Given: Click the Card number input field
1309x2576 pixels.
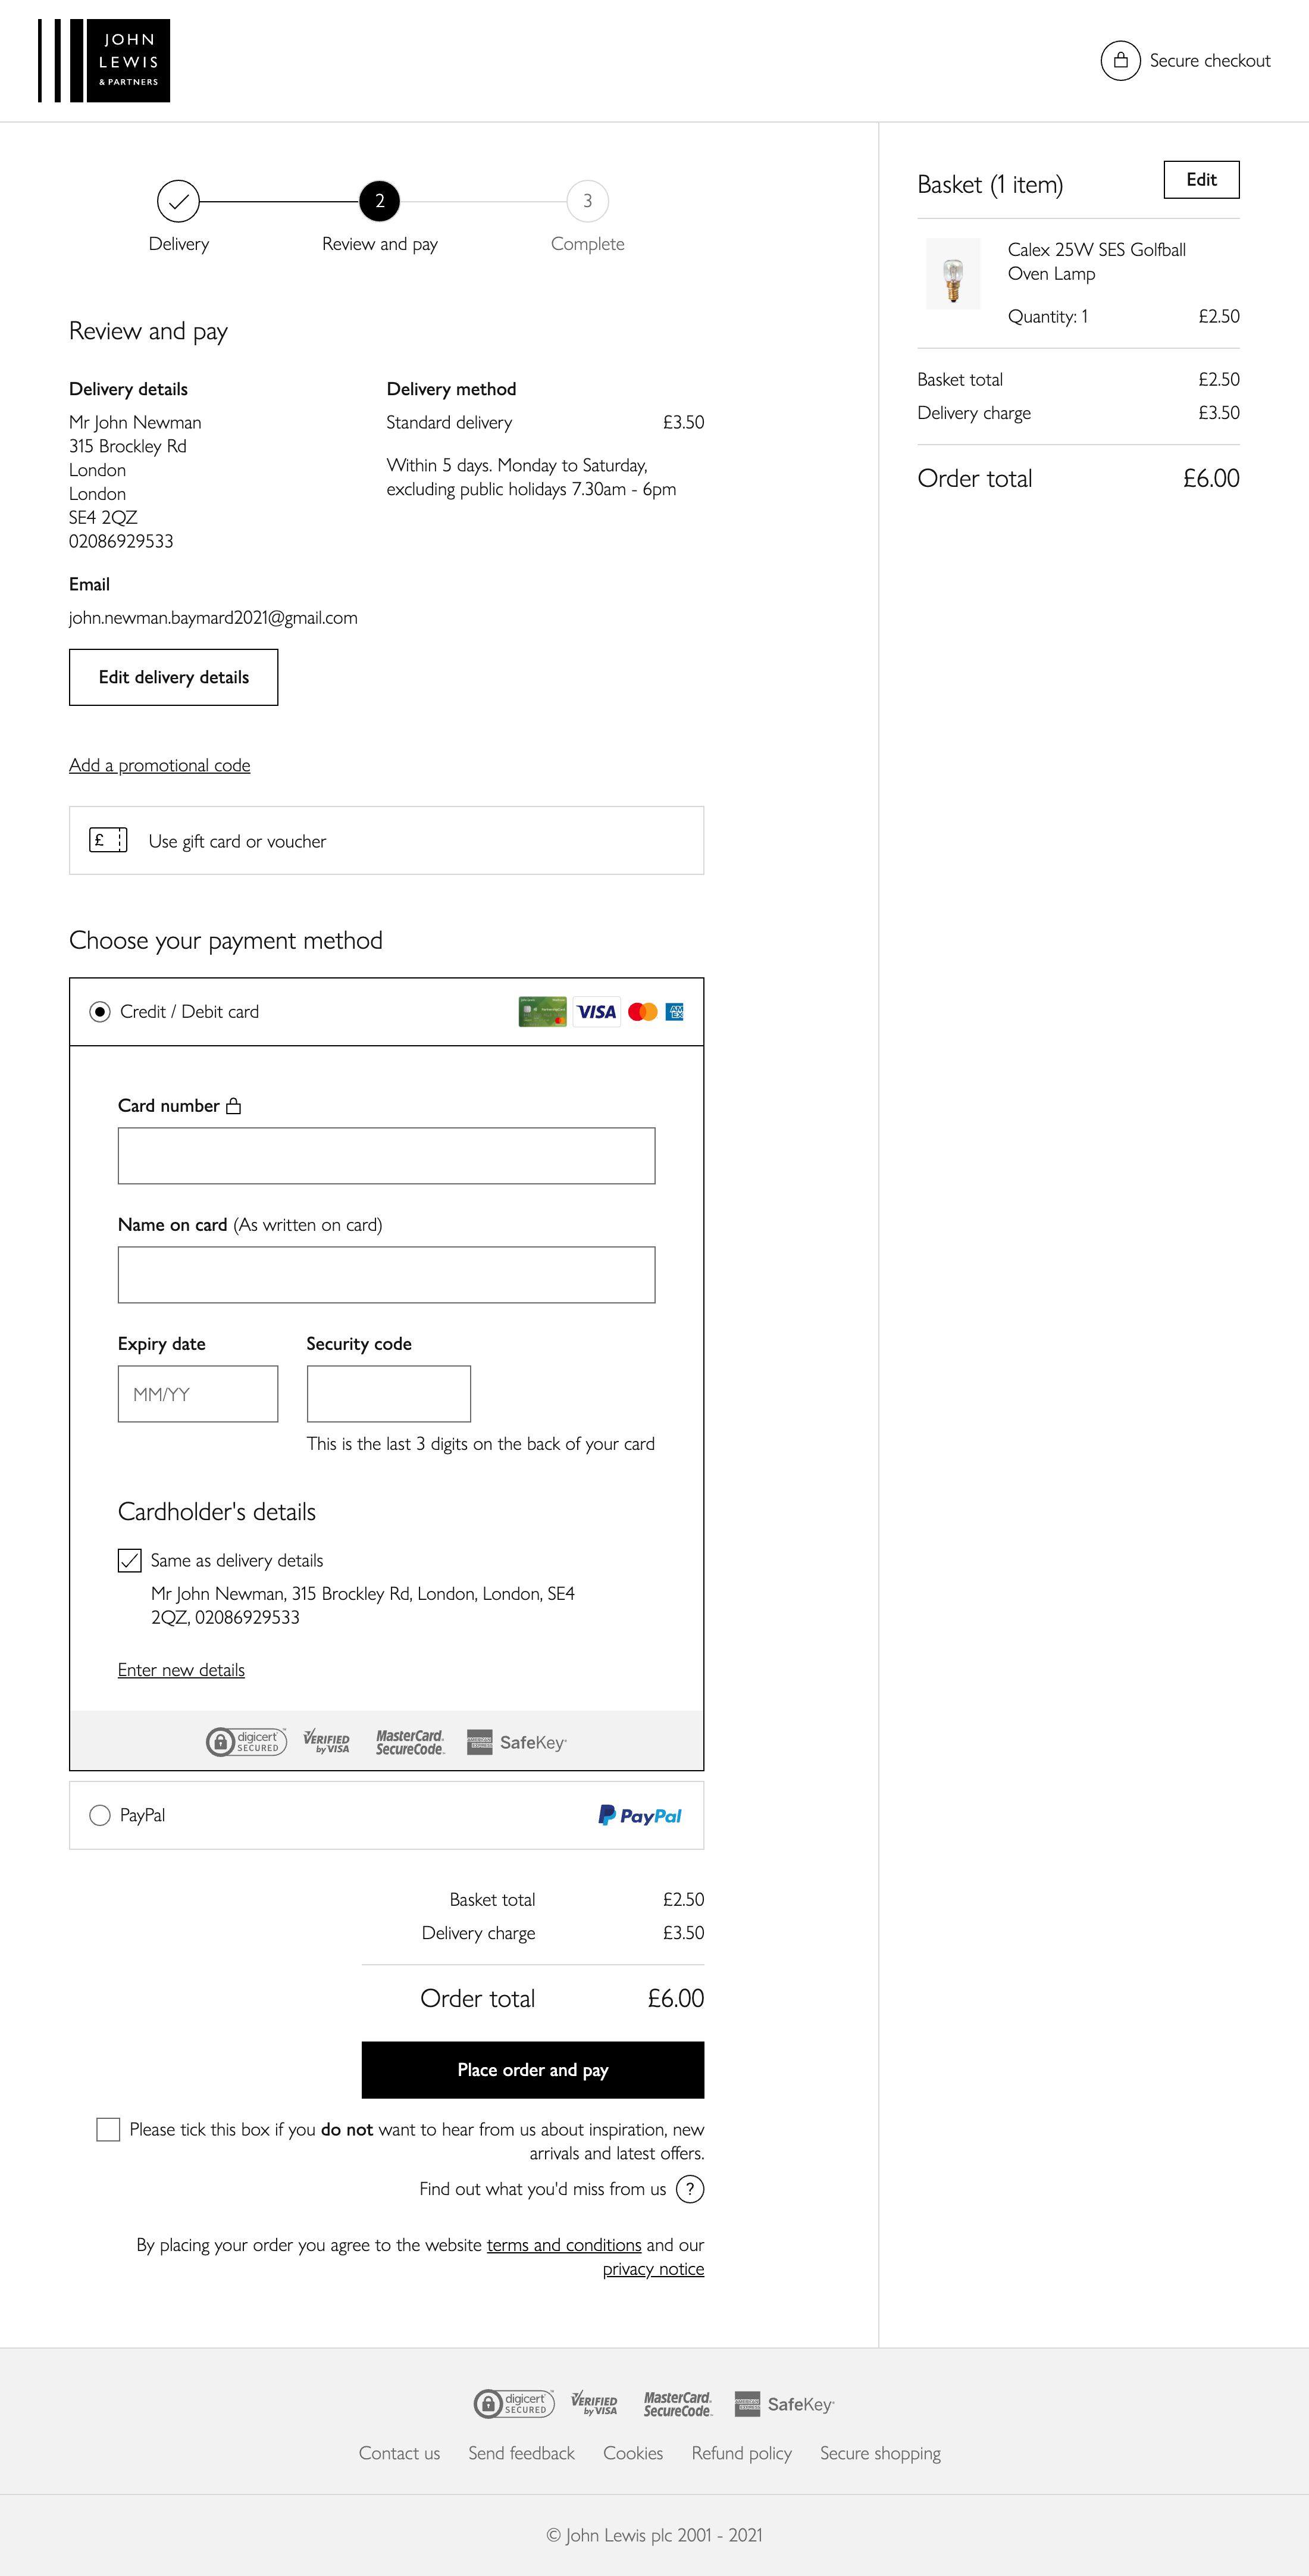Looking at the screenshot, I should pyautogui.click(x=386, y=1156).
